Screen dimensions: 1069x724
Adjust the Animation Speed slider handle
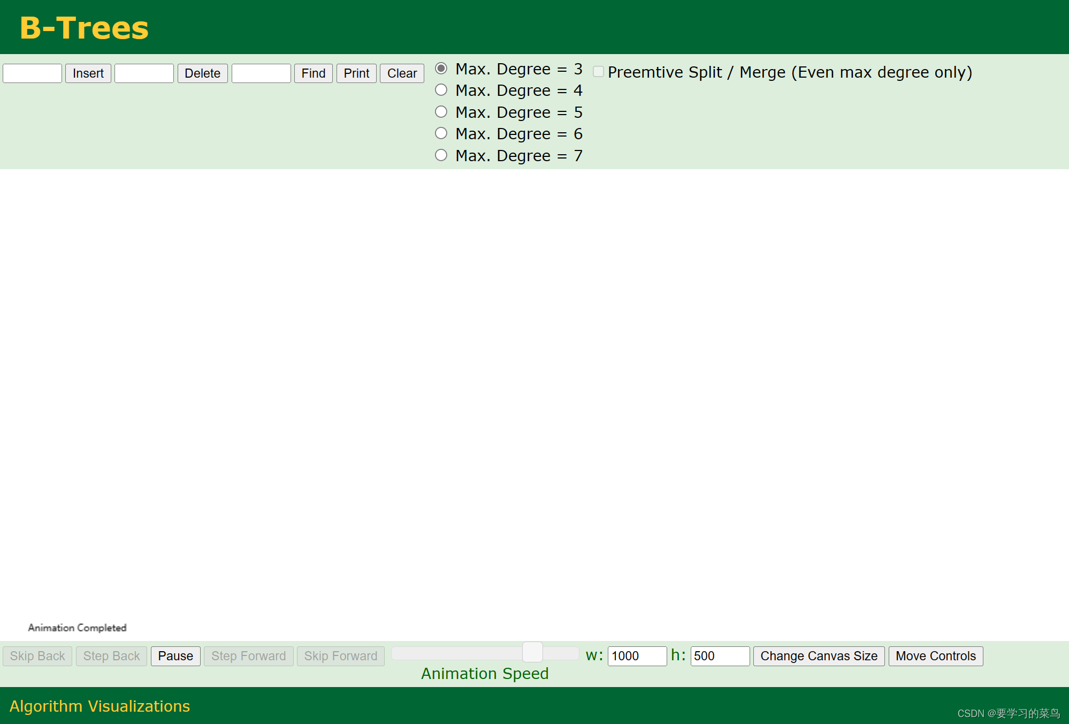pos(532,652)
